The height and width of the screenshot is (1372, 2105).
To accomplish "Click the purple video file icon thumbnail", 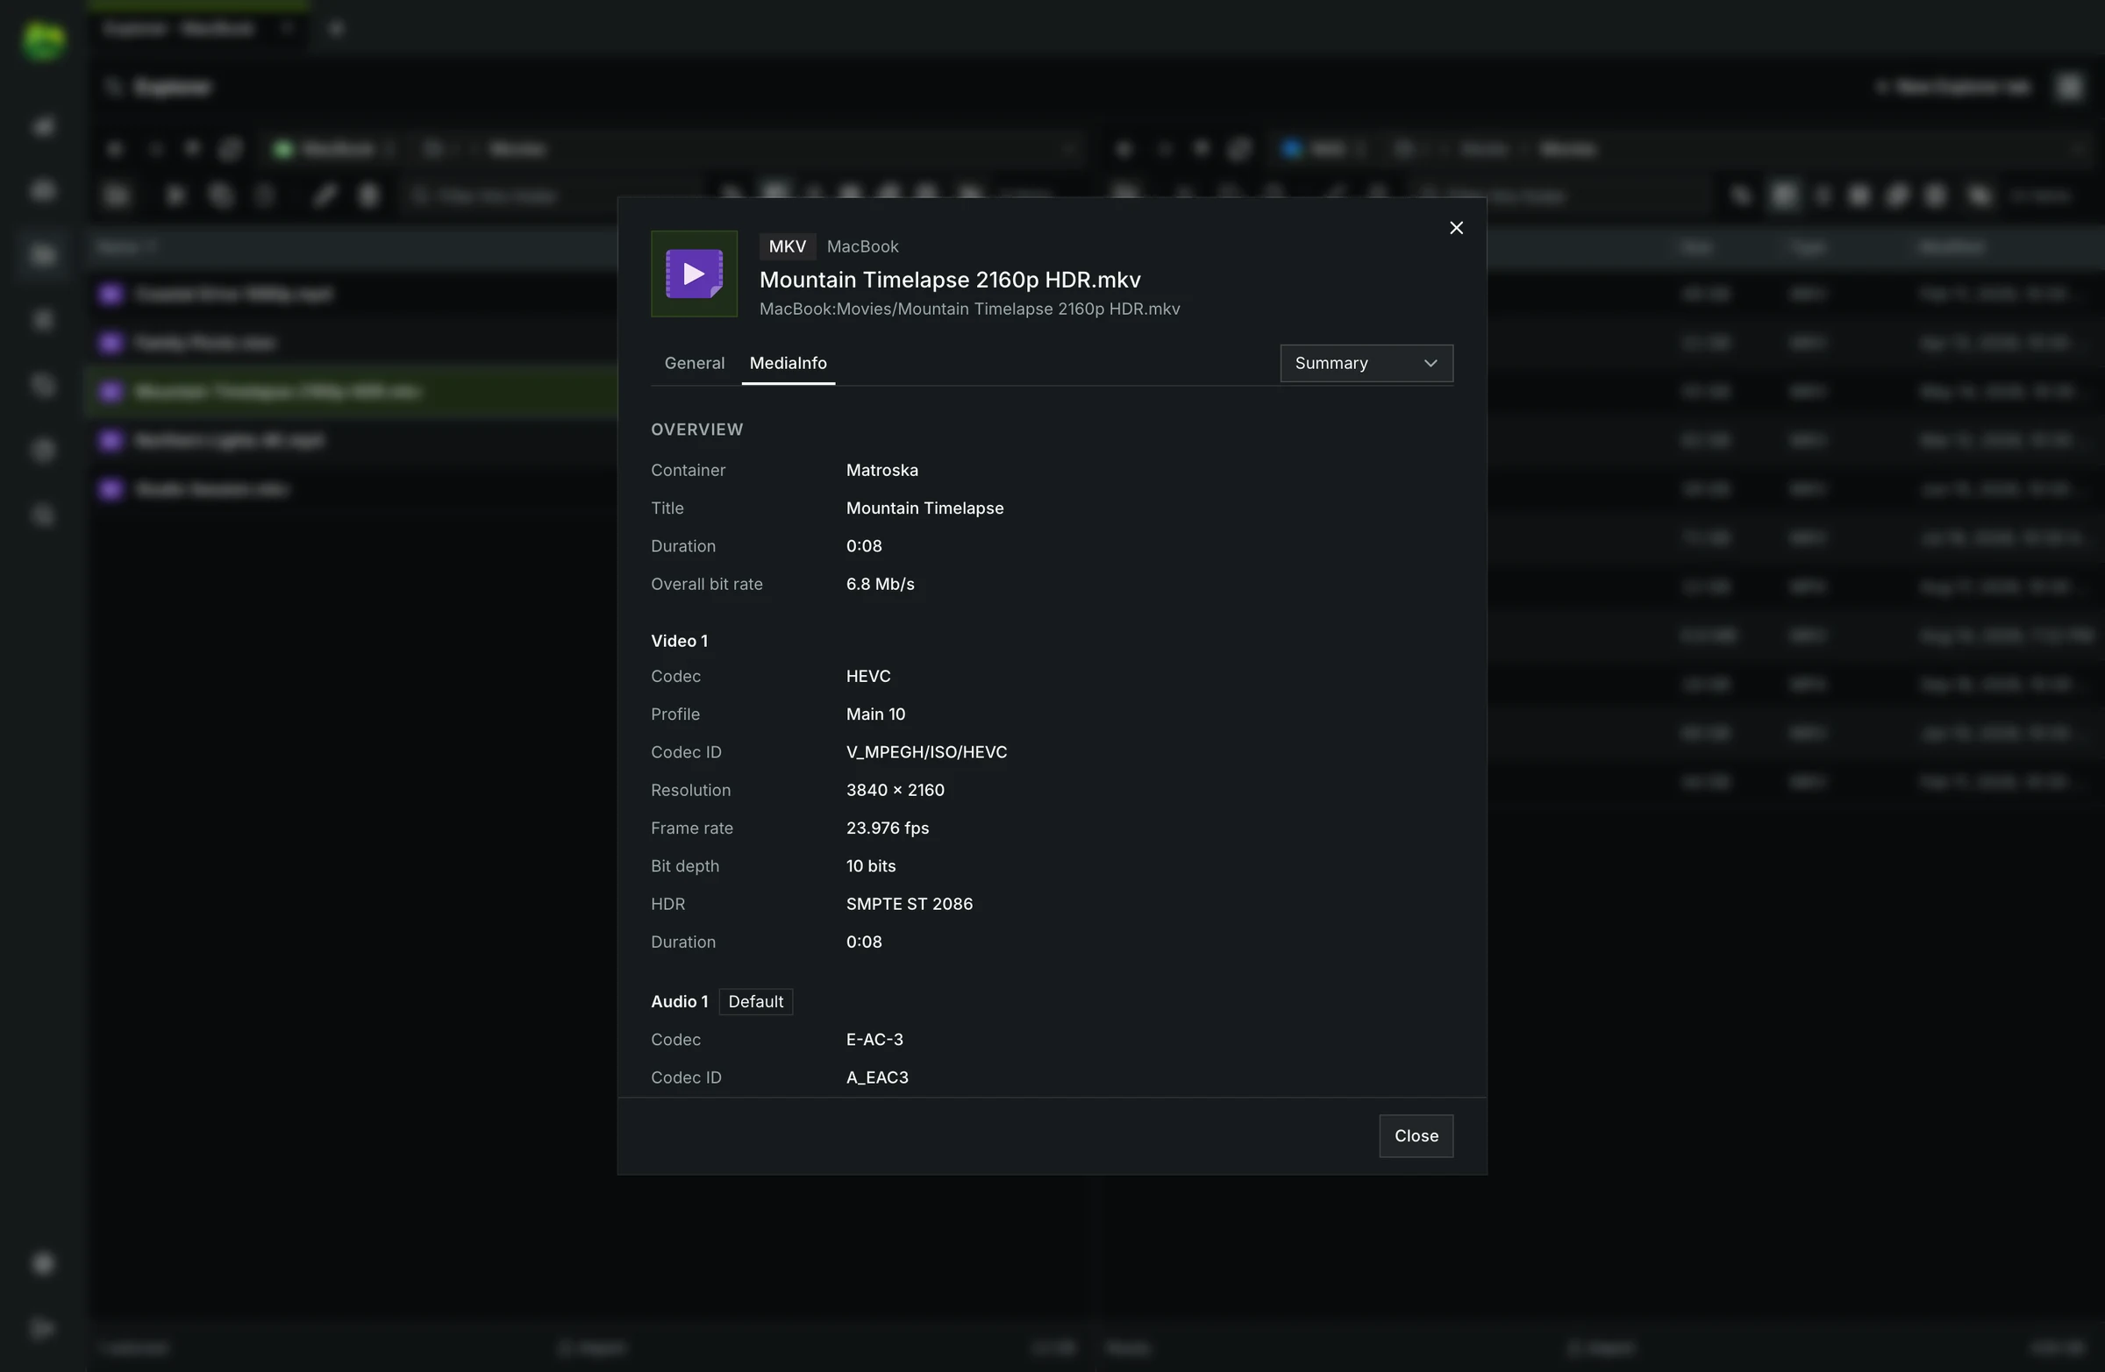I will coord(695,274).
